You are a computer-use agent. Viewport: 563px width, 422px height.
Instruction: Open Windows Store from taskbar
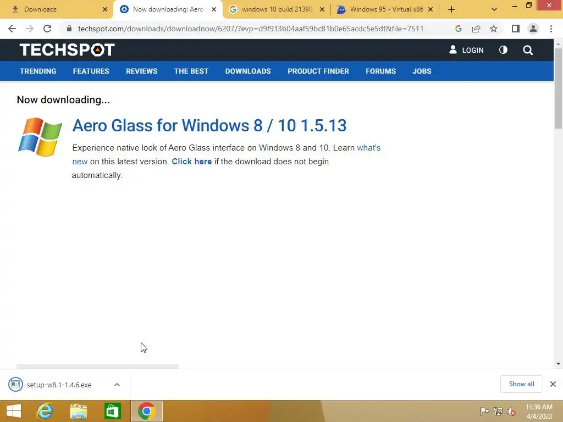click(112, 411)
